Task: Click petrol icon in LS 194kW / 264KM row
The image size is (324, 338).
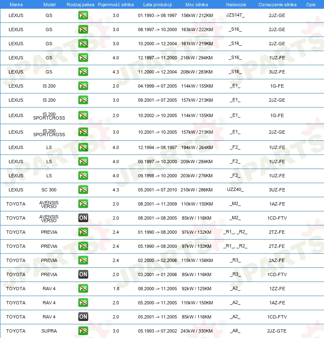Action: pyautogui.click(x=83, y=147)
